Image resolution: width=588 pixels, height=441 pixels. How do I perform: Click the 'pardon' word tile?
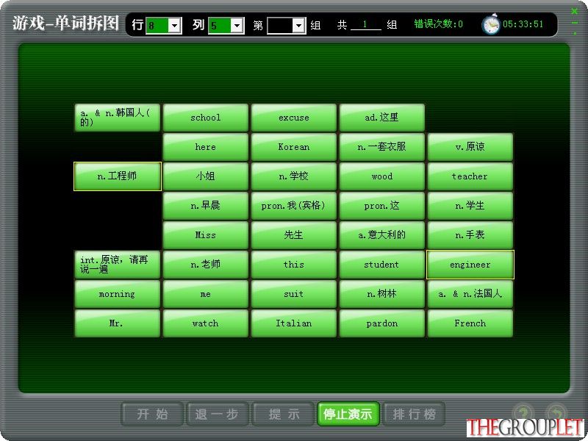(381, 323)
